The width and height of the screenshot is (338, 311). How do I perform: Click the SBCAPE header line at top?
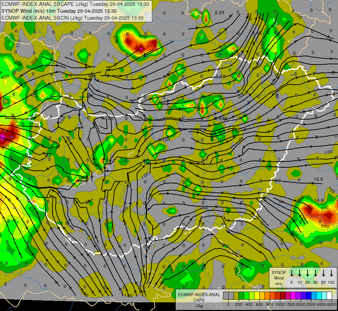tap(75, 4)
